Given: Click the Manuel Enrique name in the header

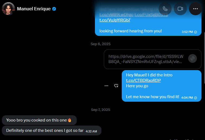Looking at the screenshot, I should (x=34, y=9).
